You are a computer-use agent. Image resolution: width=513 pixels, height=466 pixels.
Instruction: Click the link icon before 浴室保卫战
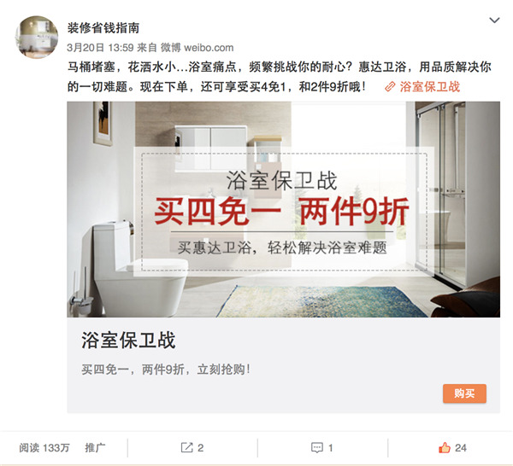point(390,87)
